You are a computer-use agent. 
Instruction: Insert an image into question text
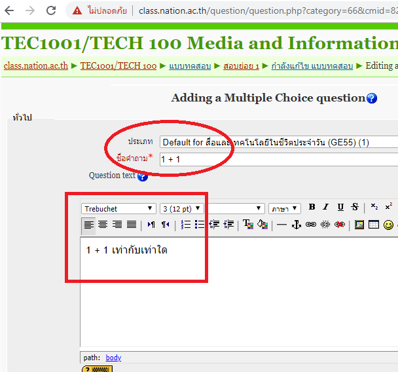pyautogui.click(x=359, y=225)
